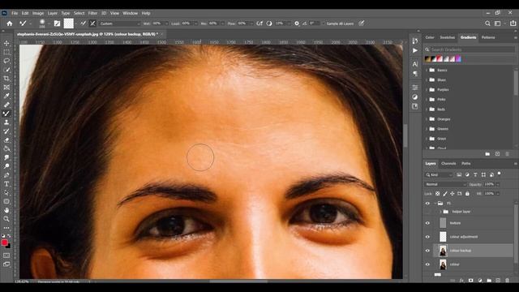
Task: Hide the colour adjustment layer
Action: point(427,237)
